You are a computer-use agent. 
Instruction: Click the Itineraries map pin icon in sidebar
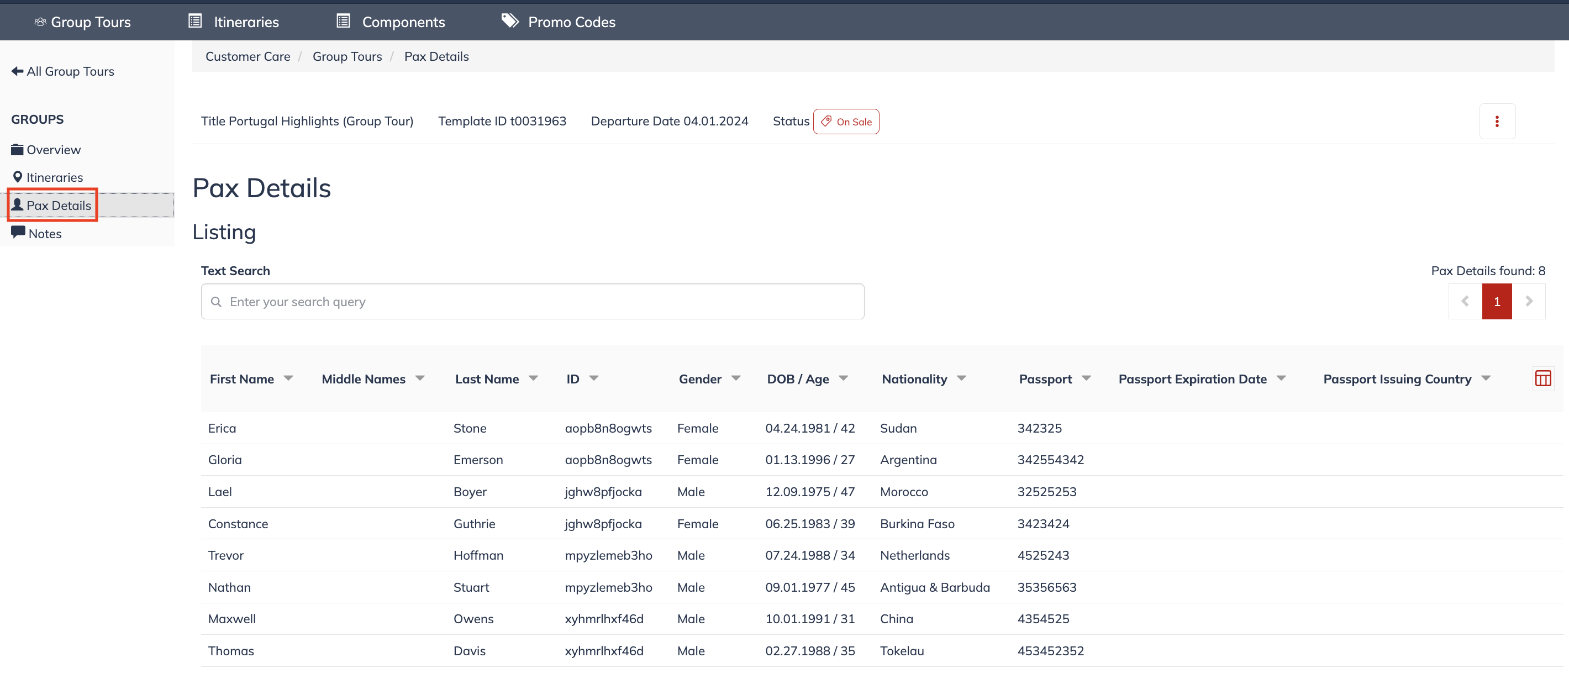click(18, 177)
